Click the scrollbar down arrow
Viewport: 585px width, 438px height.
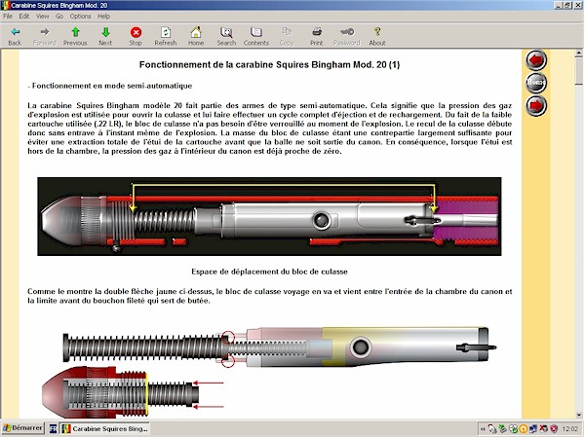tap(578, 415)
